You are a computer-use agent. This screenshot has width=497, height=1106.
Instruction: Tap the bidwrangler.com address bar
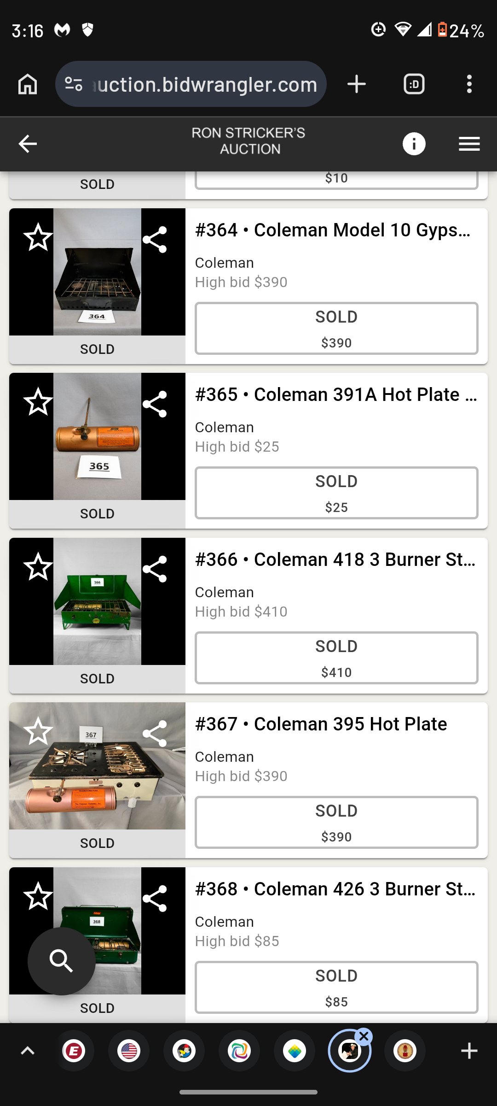[x=191, y=84]
